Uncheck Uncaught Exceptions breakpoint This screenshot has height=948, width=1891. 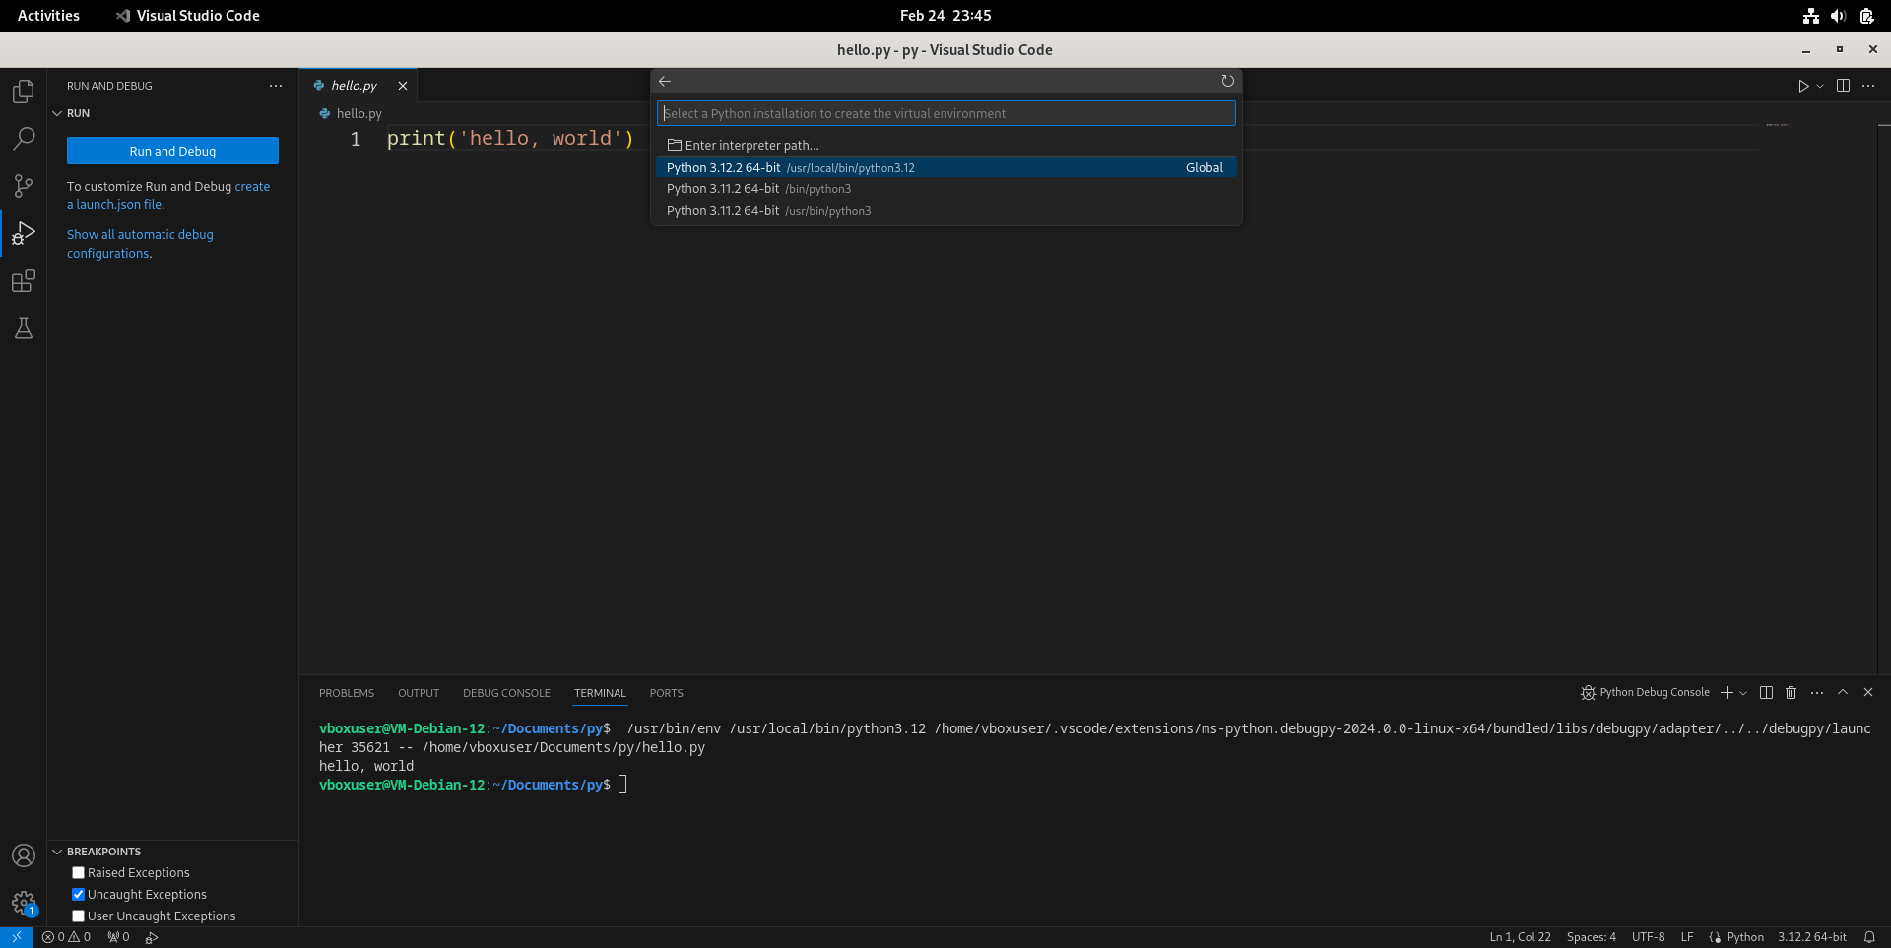[79, 895]
